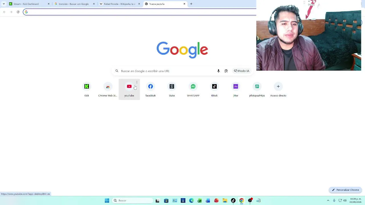The height and width of the screenshot is (205, 365).
Task: Open the Windows Start menu
Action: [107, 200]
